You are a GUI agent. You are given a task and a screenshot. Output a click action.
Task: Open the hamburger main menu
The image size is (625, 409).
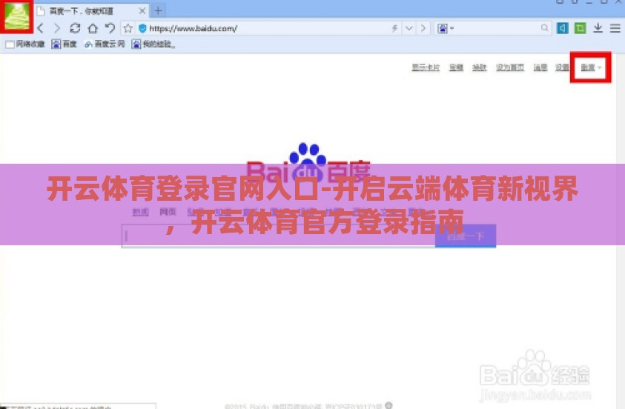[x=615, y=28]
